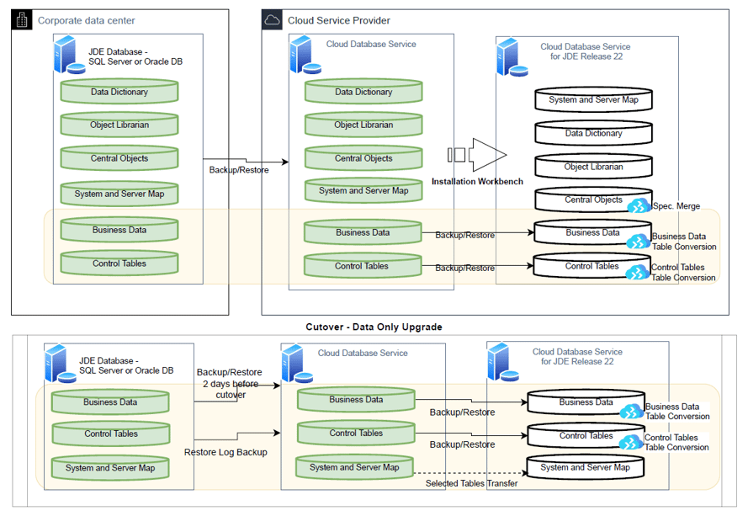Select Control Tables cylinder under cutover JDE Database

111,434
